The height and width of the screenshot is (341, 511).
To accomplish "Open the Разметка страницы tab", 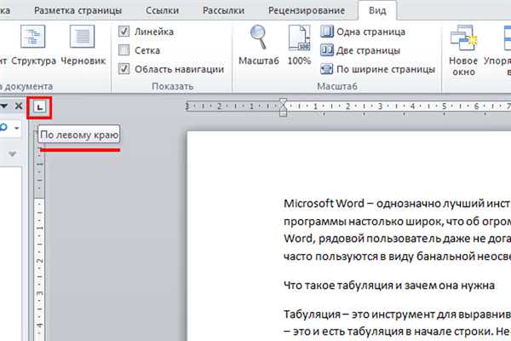I will [78, 10].
